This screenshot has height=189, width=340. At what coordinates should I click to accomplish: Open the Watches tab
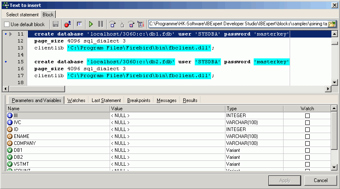[76, 100]
